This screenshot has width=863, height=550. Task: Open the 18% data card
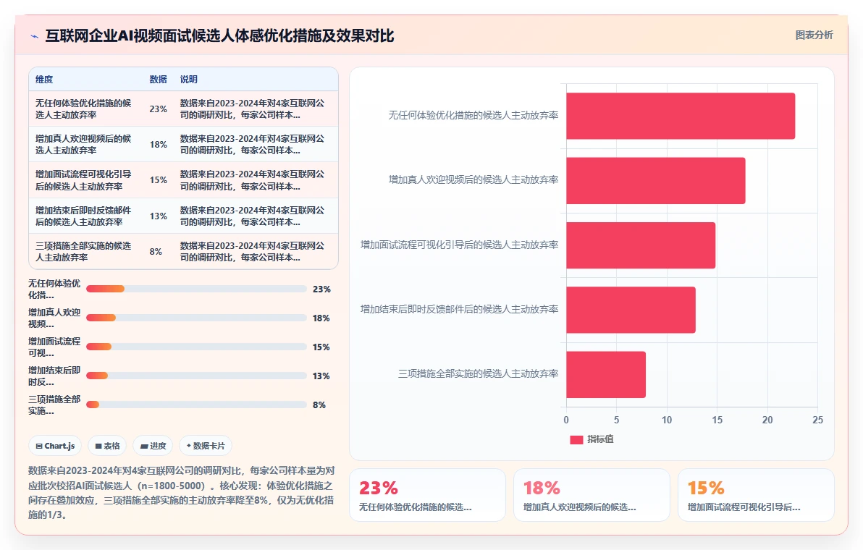coord(592,495)
